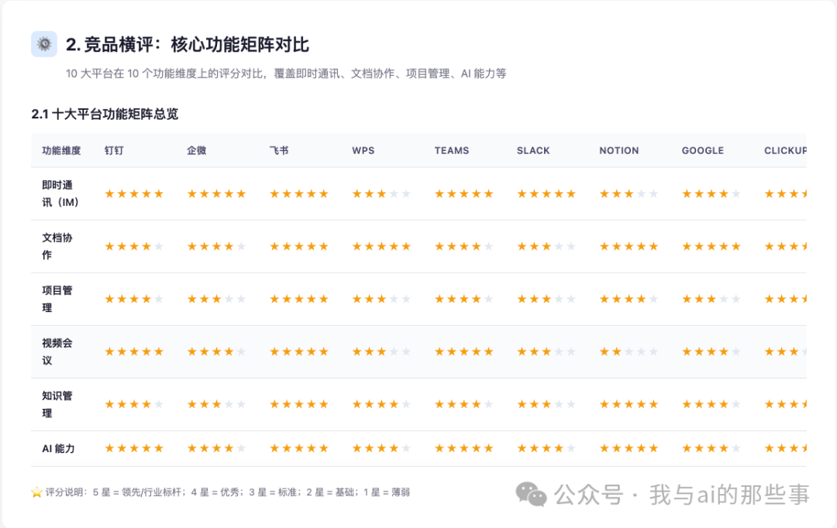837x528 pixels.
Task: Click the gear icon beside section 2 title
Action: click(x=44, y=43)
